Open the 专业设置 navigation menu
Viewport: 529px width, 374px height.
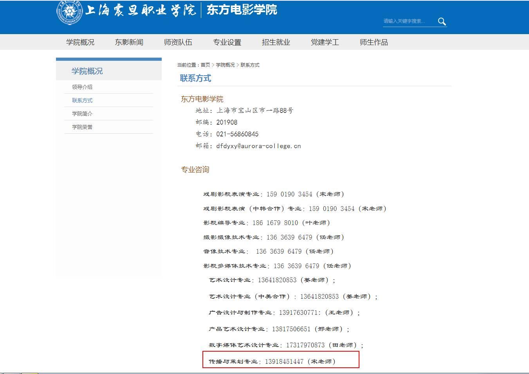point(227,42)
